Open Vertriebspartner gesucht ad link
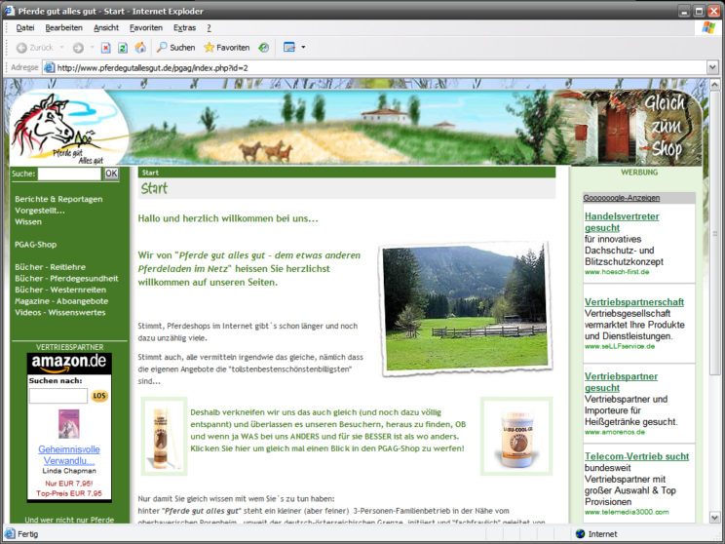Screen dimensions: 725x544 pyautogui.click(x=621, y=382)
